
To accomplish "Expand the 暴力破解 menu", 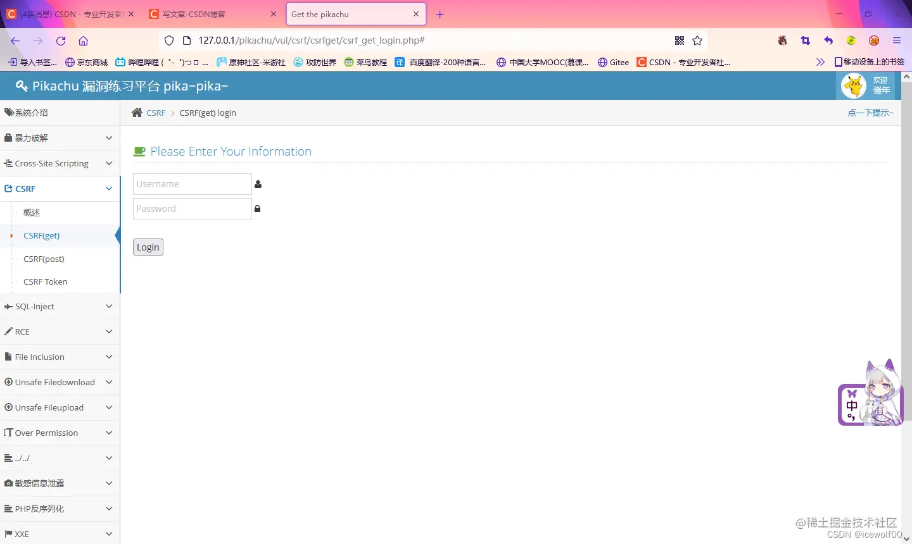I will 60,138.
